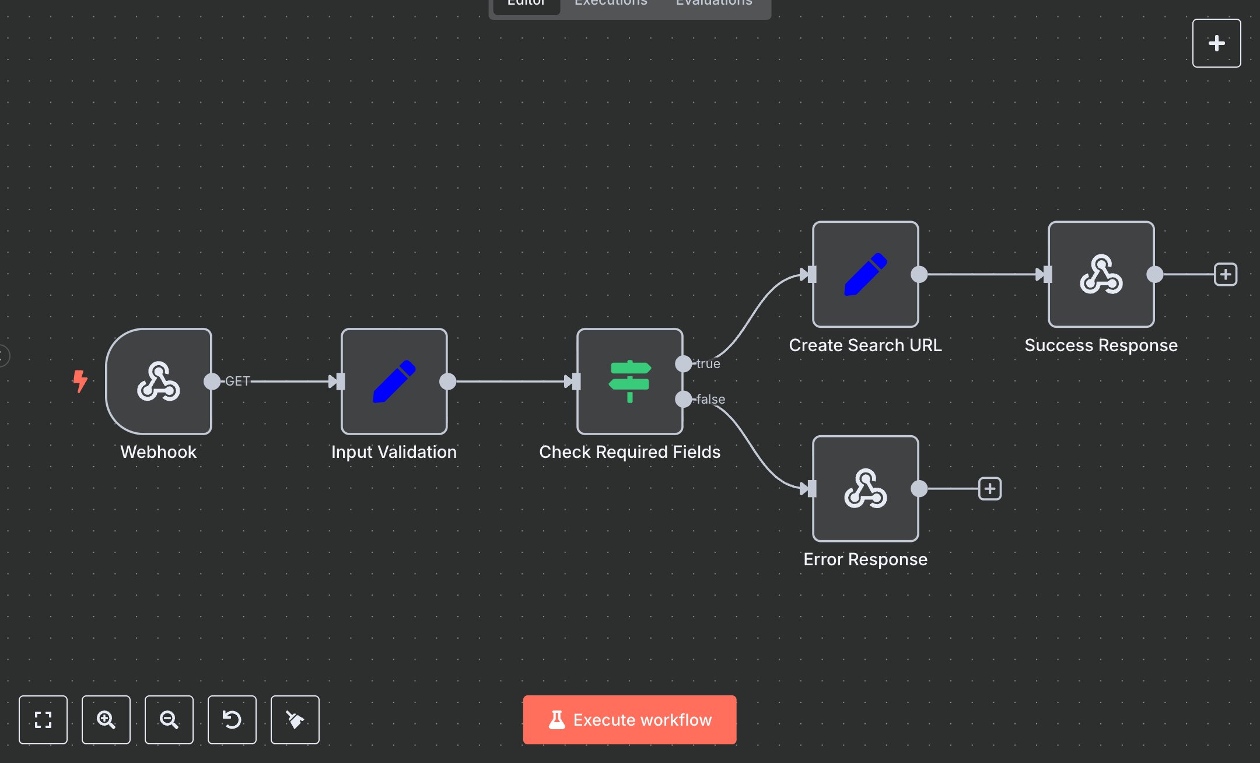
Task: Select the true output of Check Required Fields
Action: click(684, 363)
